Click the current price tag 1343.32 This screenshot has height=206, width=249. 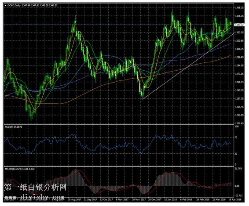[x=239, y=25]
